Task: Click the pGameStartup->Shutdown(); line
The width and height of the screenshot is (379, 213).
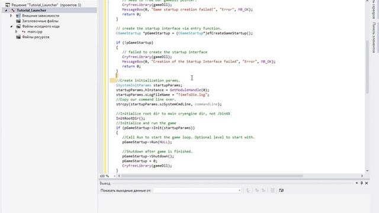Action: (148, 156)
